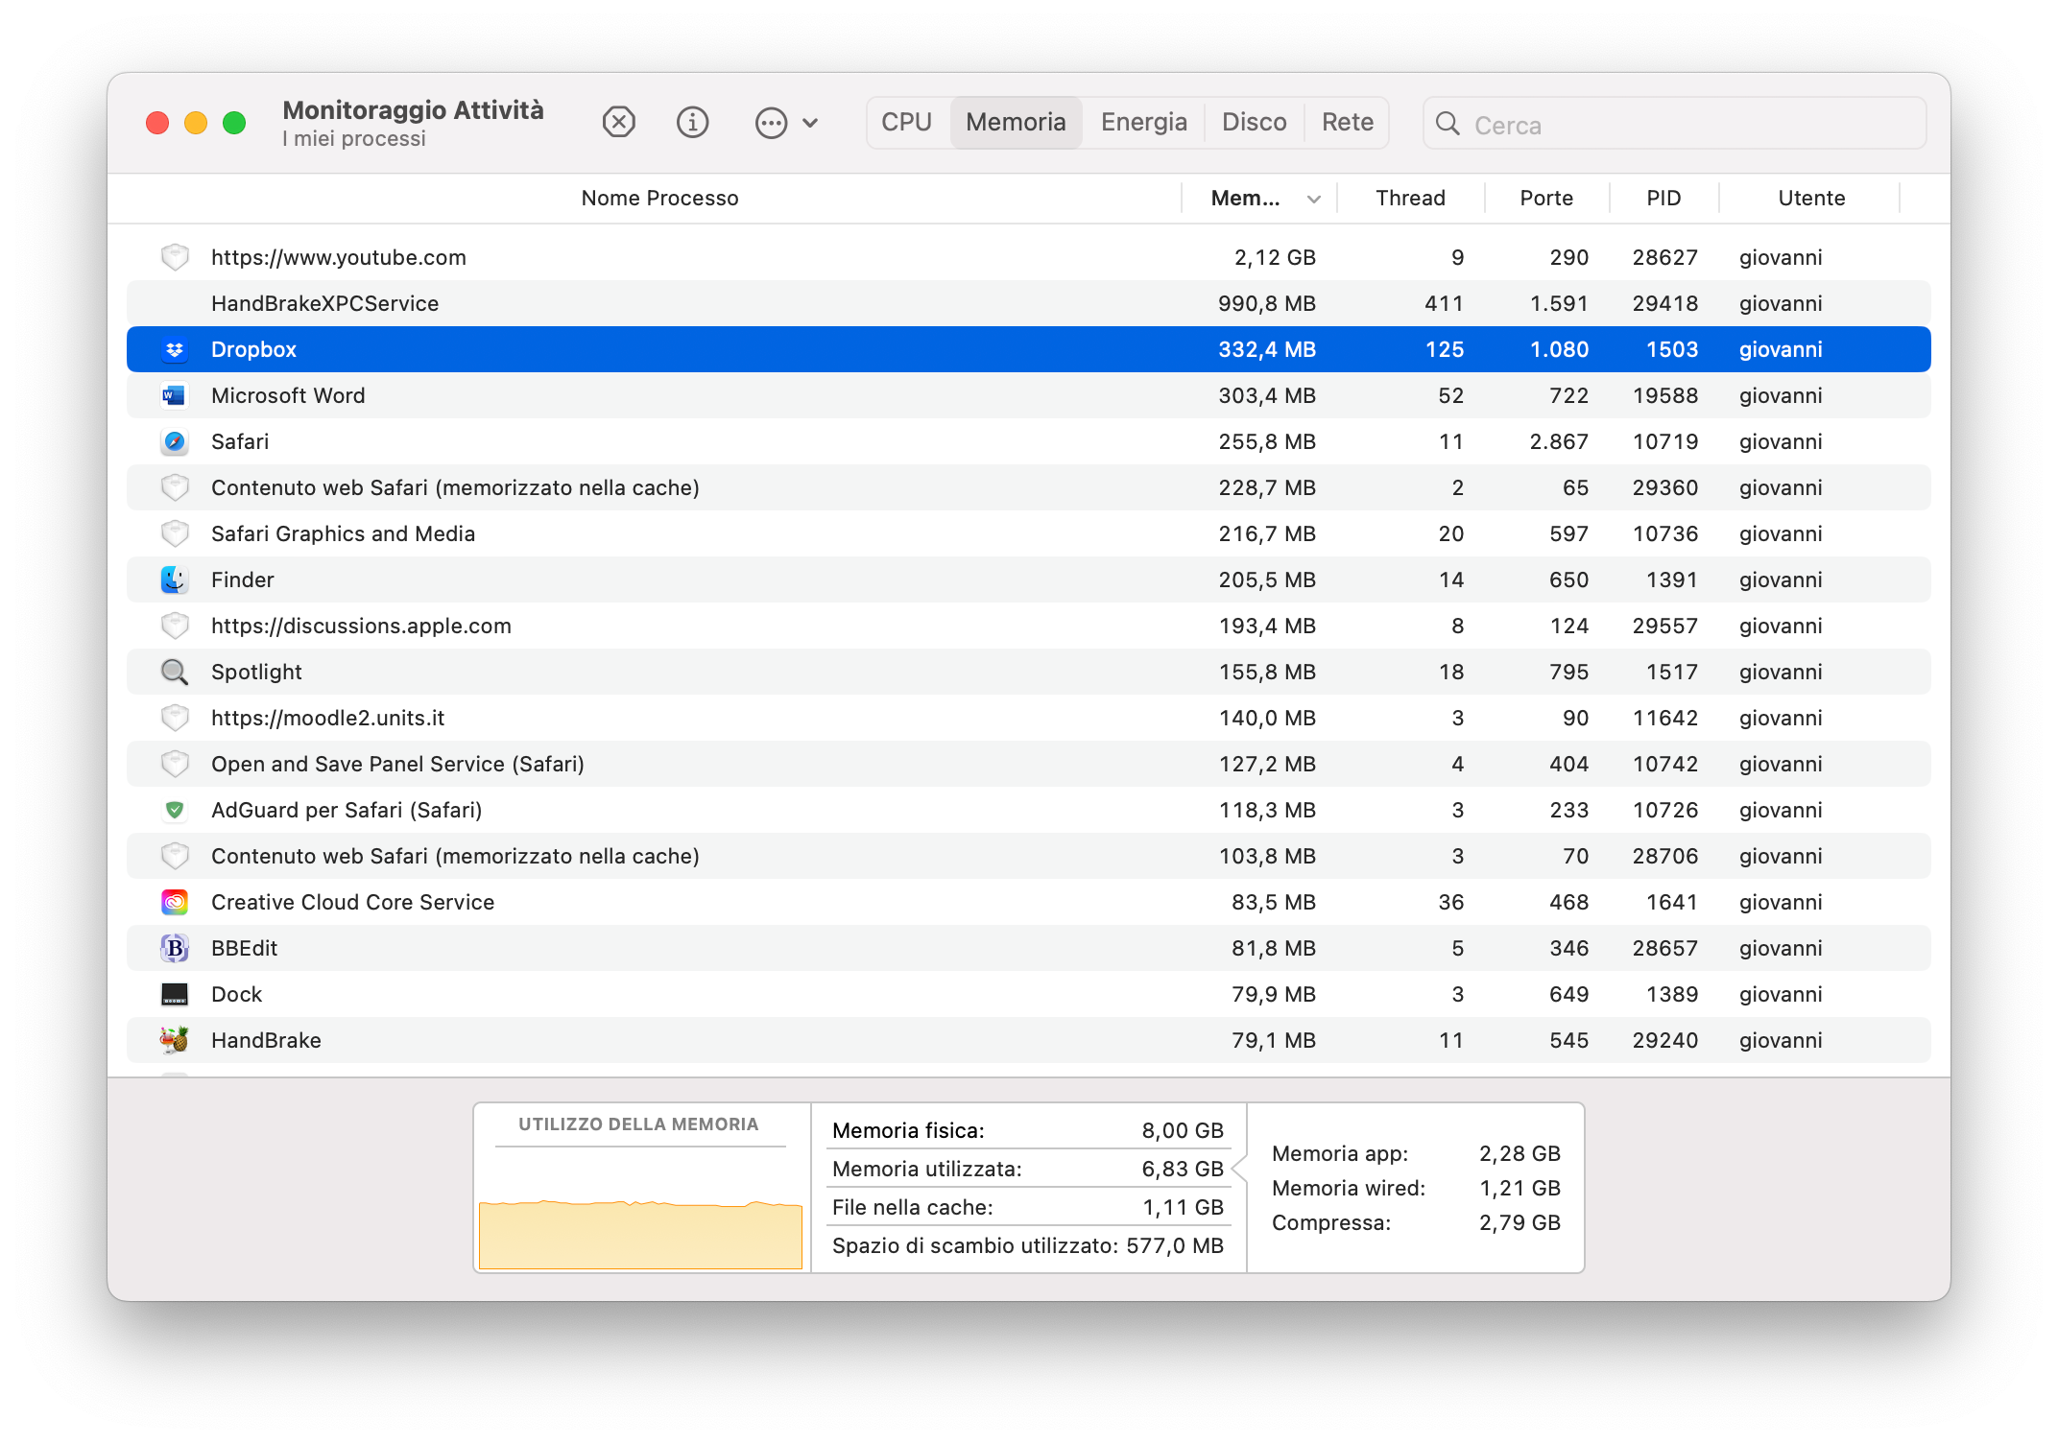Sort processes by PID column
Viewport: 2058px width, 1443px height.
[x=1663, y=198]
